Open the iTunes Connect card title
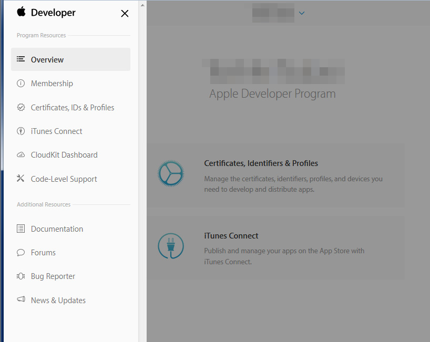 (x=231, y=236)
